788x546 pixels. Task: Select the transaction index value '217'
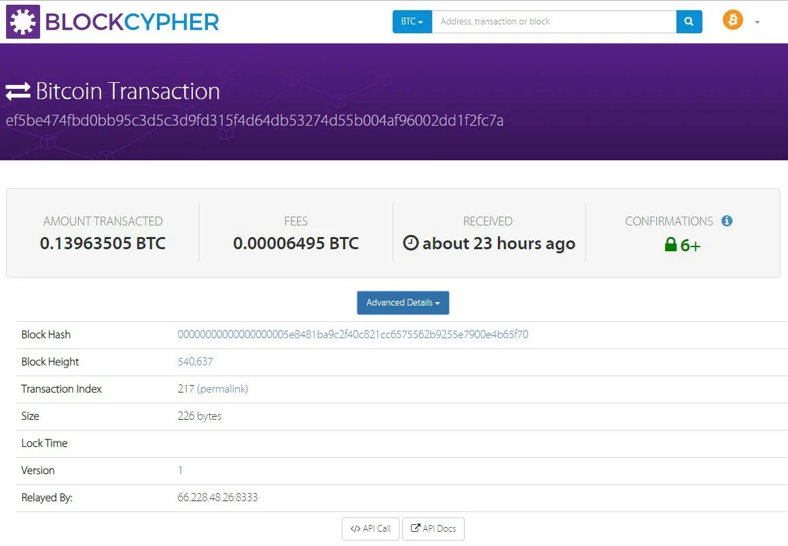tap(186, 388)
